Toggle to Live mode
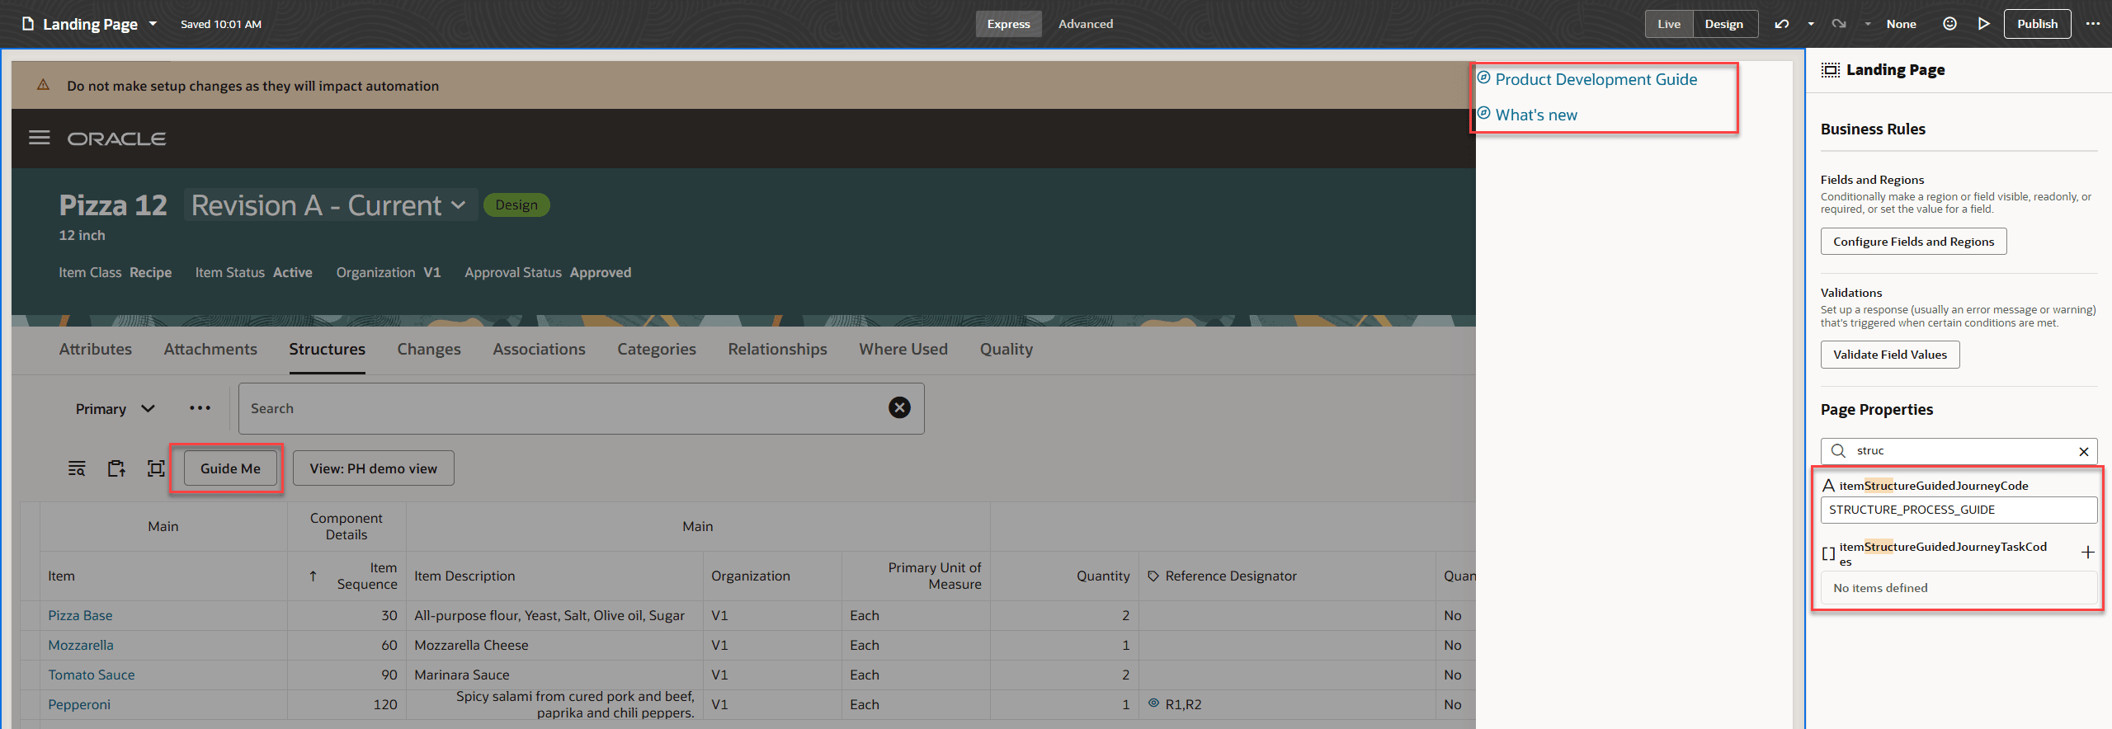This screenshot has width=2112, height=729. coord(1669,24)
